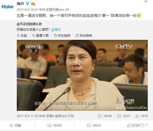Viewport: 153px width, 131px height.
Task: Click the membership crown badge icon
Action: [x=33, y=4]
